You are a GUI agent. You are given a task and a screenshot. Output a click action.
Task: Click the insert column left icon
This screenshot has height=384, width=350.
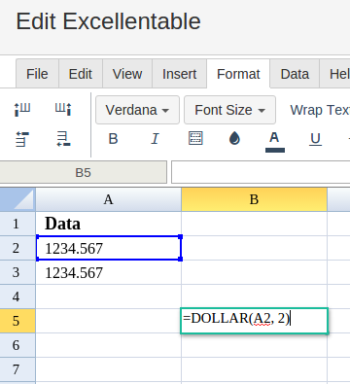tap(22, 109)
